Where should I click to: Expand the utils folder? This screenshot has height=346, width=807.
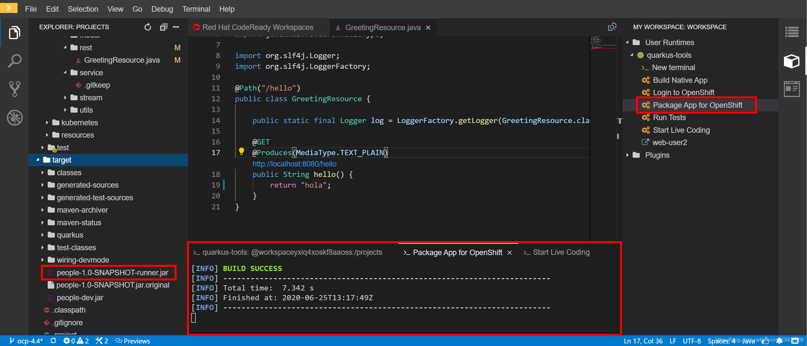[x=65, y=110]
